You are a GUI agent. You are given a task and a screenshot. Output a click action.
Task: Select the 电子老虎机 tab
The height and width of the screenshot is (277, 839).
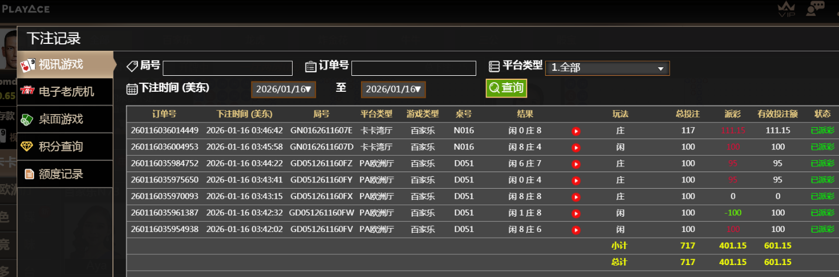click(x=65, y=92)
